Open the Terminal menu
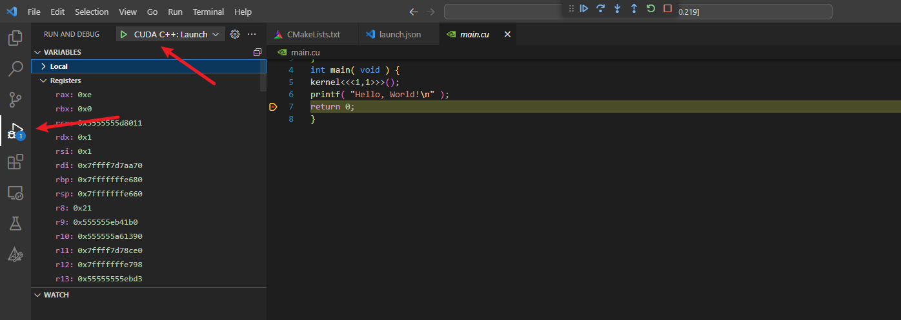The width and height of the screenshot is (901, 320). [209, 12]
